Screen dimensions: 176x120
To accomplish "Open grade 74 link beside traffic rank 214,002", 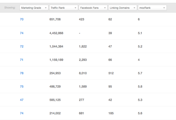I will coord(22,113).
